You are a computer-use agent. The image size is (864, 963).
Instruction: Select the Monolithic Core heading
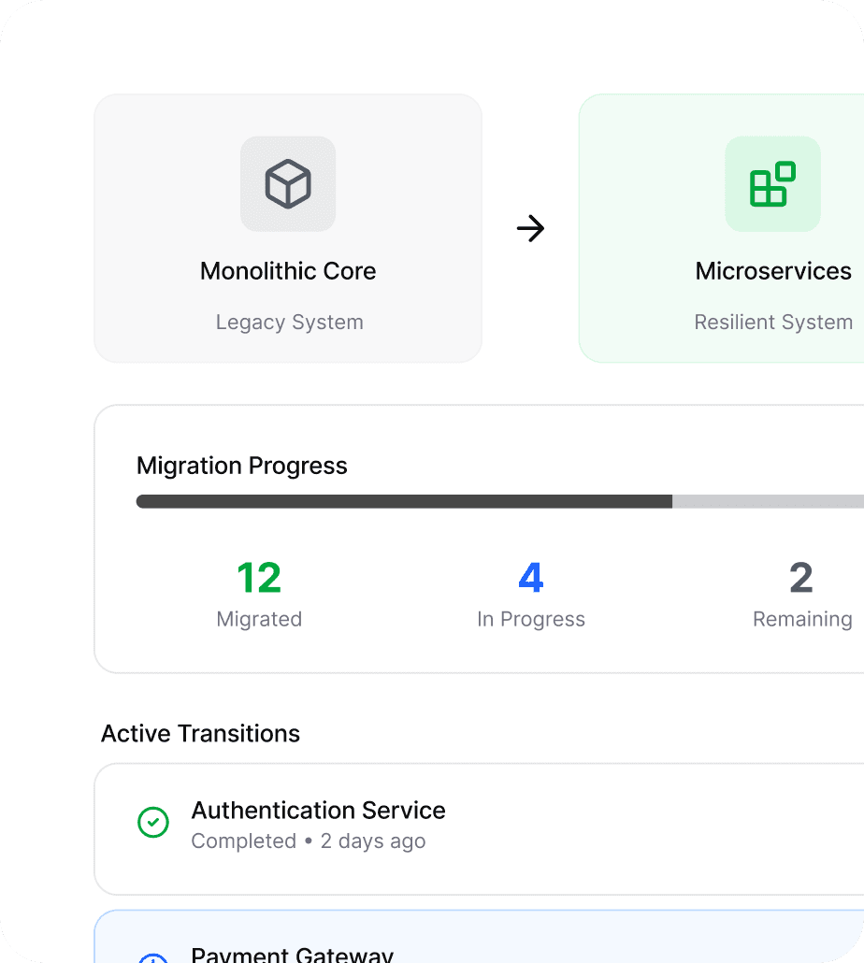tap(288, 271)
